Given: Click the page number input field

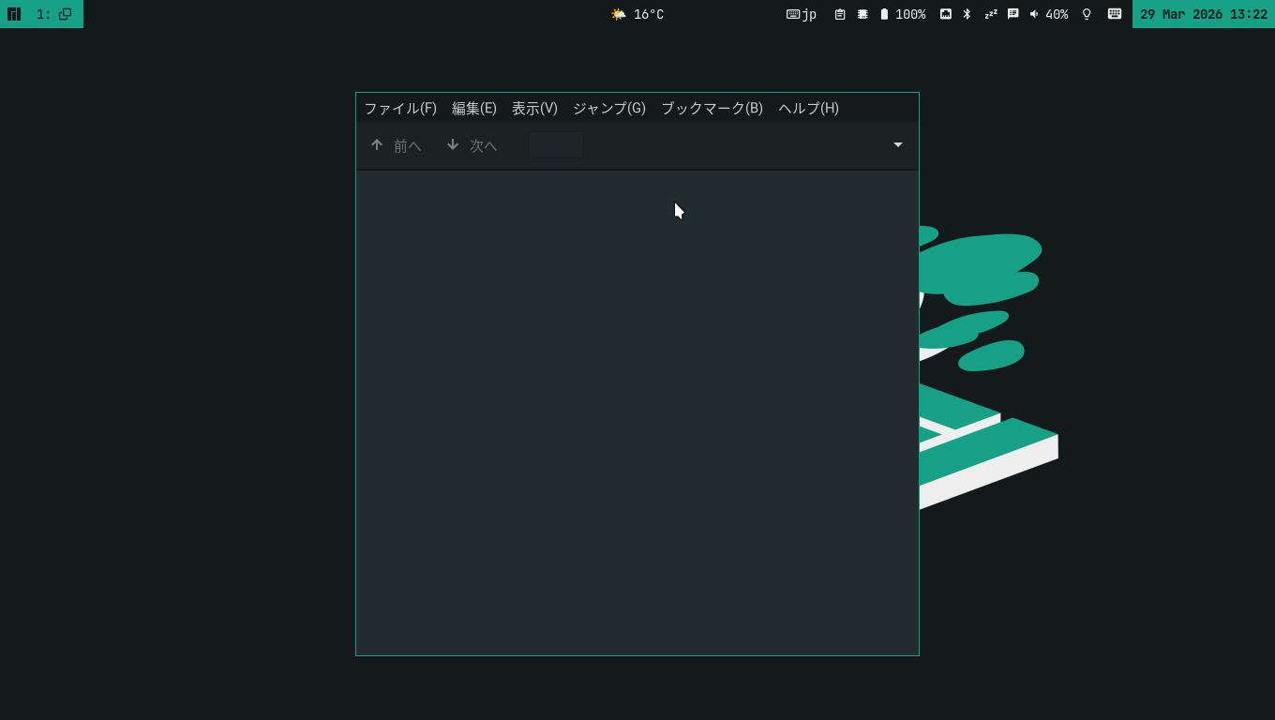Looking at the screenshot, I should click(555, 145).
